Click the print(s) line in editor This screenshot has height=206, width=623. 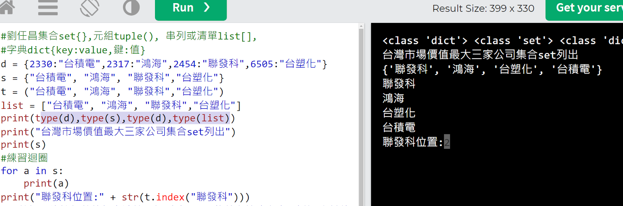click(23, 145)
